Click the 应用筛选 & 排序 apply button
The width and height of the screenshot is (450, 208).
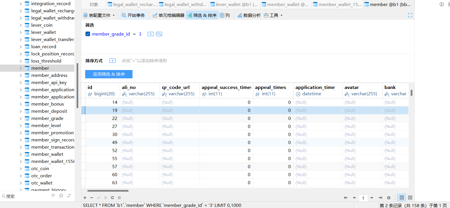click(109, 74)
